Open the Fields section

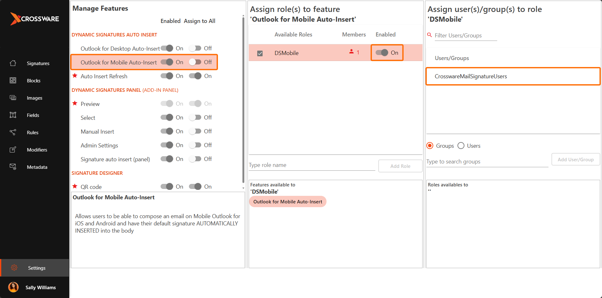click(x=33, y=115)
